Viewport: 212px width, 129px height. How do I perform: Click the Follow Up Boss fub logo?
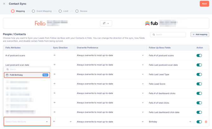(152, 23)
